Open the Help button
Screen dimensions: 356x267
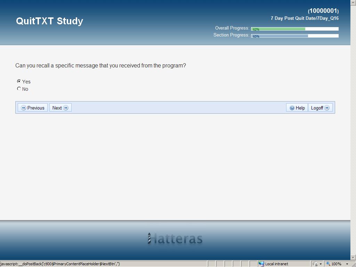tap(297, 108)
